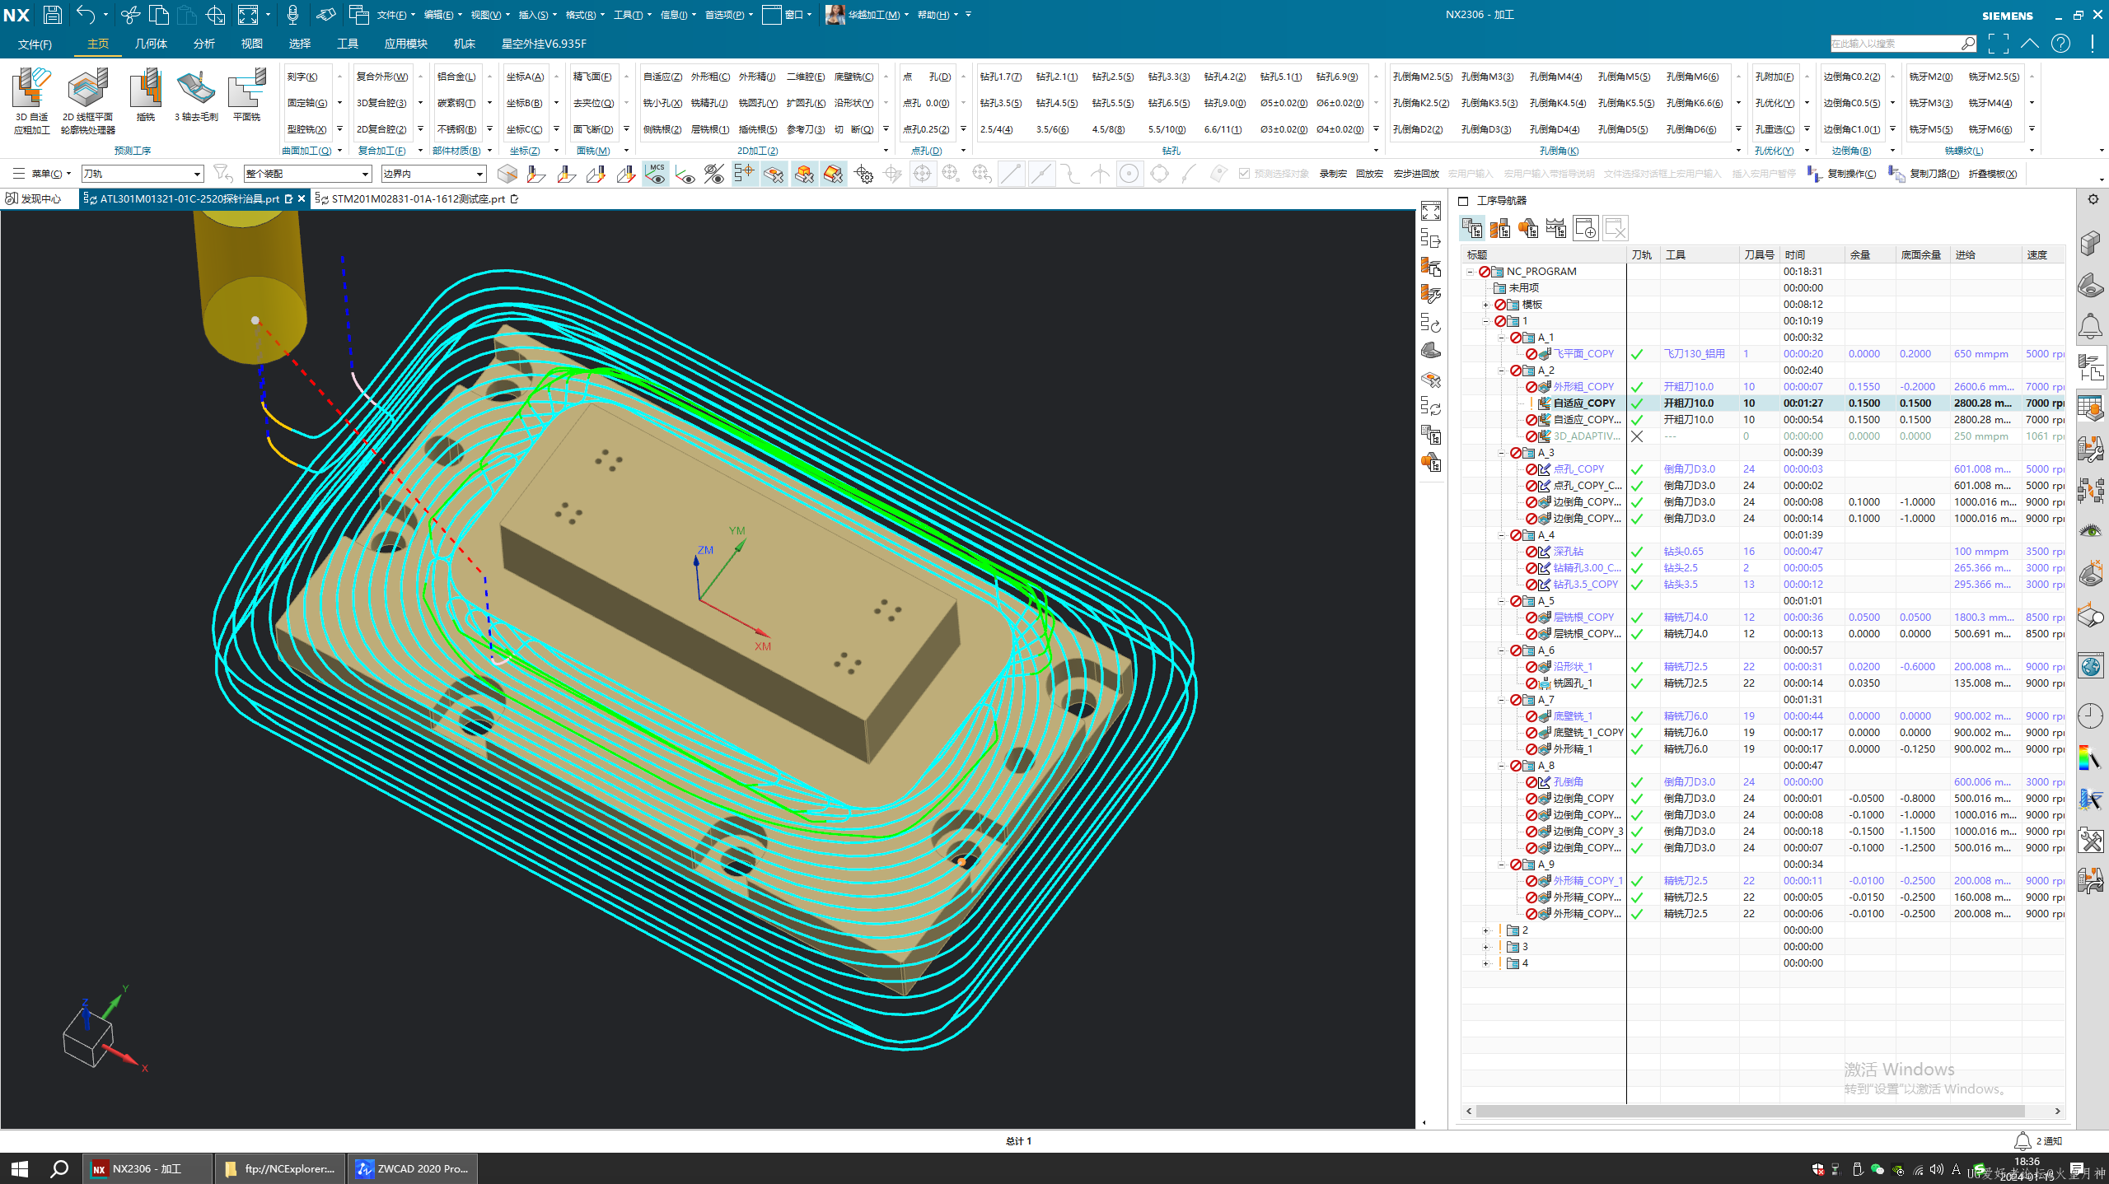Click the Save icon in title bar
The height and width of the screenshot is (1184, 2109).
[52, 14]
